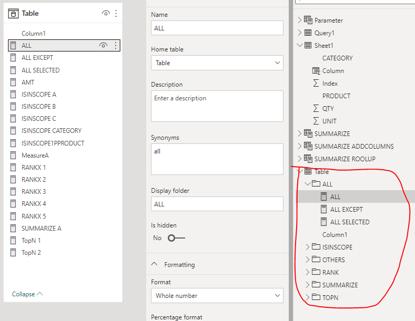Click the ALL measure calculator icon in the Table card
The height and width of the screenshot is (321, 415).
(x=13, y=46)
